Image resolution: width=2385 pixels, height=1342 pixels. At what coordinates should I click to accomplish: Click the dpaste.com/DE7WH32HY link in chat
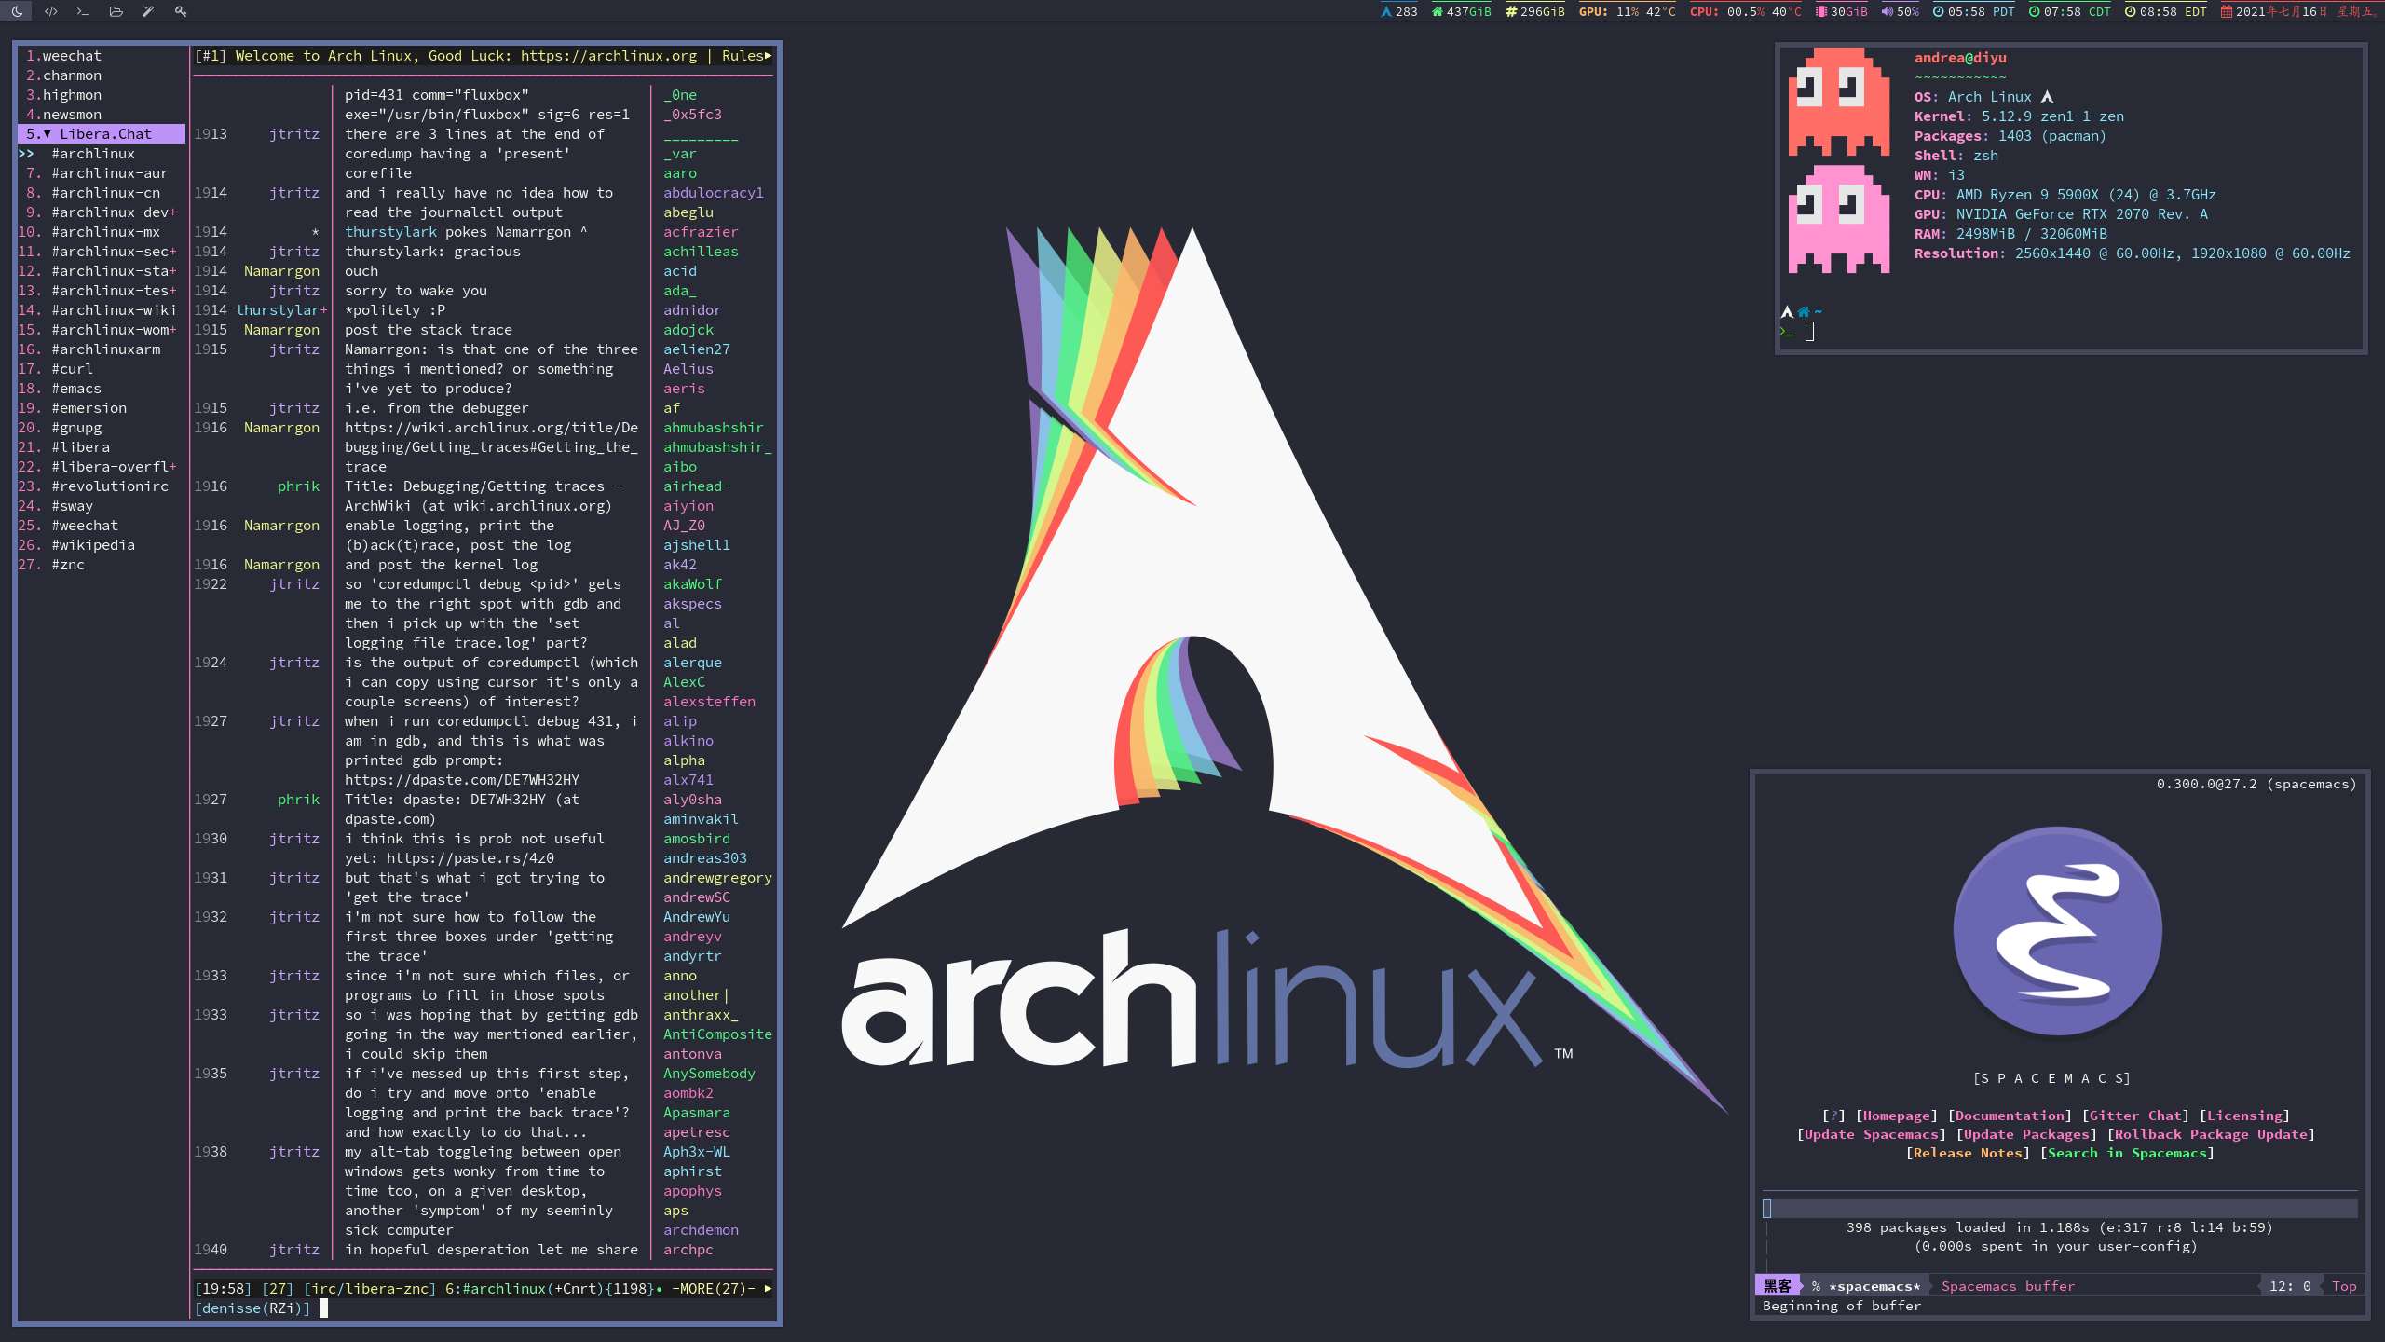[462, 780]
